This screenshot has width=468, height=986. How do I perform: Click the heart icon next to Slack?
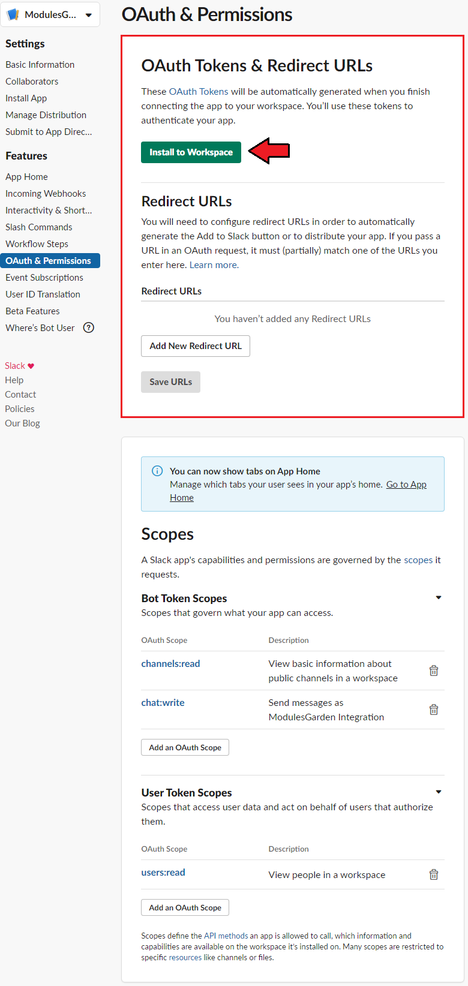pos(31,366)
